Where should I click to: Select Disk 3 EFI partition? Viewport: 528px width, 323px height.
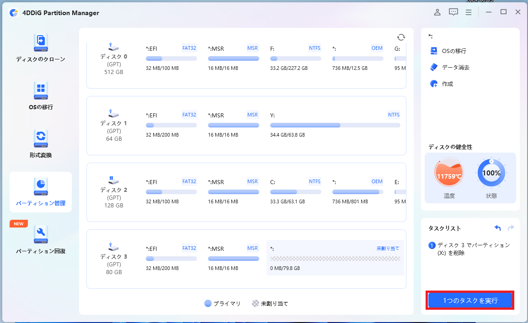171,258
